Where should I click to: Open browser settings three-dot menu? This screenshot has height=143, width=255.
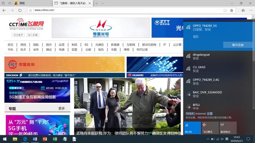[x=251, y=10]
